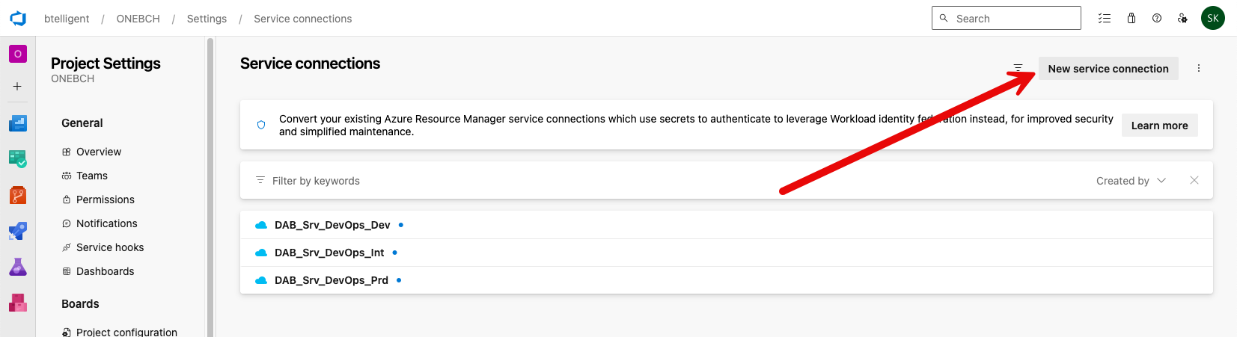Open Azure Pipelines from the sidebar
The image size is (1237, 337).
pos(18,231)
